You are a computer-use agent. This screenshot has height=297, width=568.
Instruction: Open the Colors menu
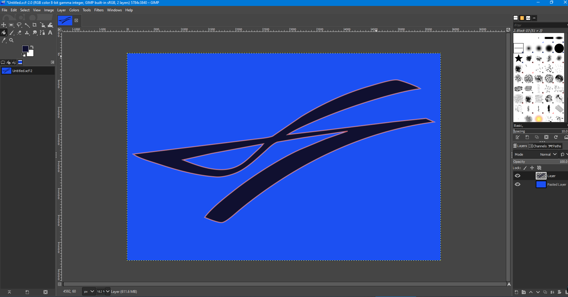coord(74,10)
